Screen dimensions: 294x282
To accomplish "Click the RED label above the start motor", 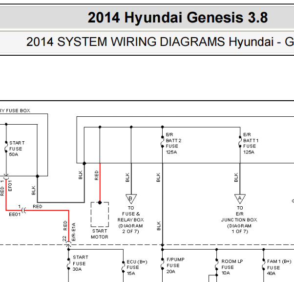I will [97, 175].
